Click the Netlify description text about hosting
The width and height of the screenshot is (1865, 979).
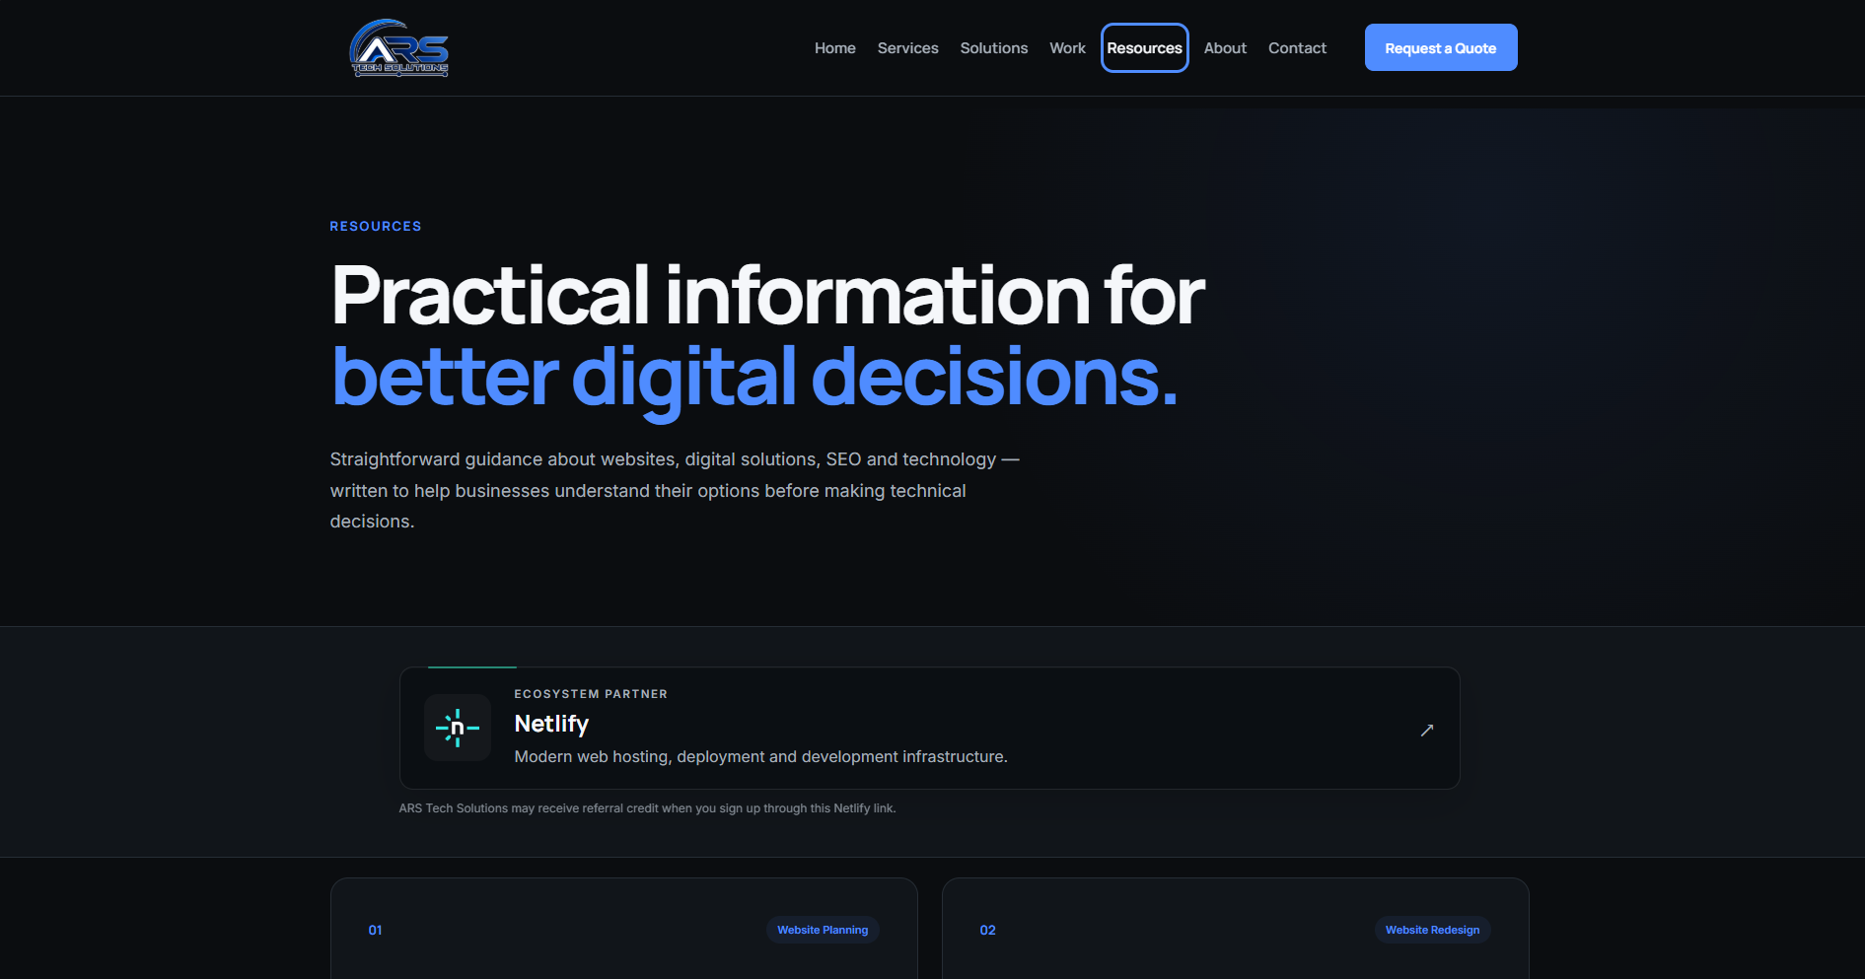(x=760, y=757)
